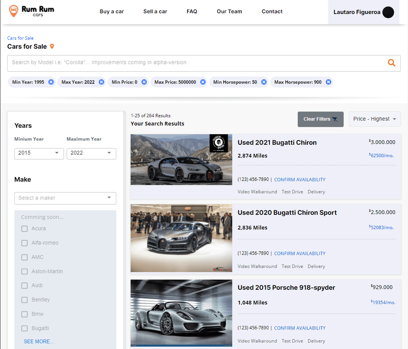Enable the Bugatti make filter
The image size is (408, 349).
point(24,328)
